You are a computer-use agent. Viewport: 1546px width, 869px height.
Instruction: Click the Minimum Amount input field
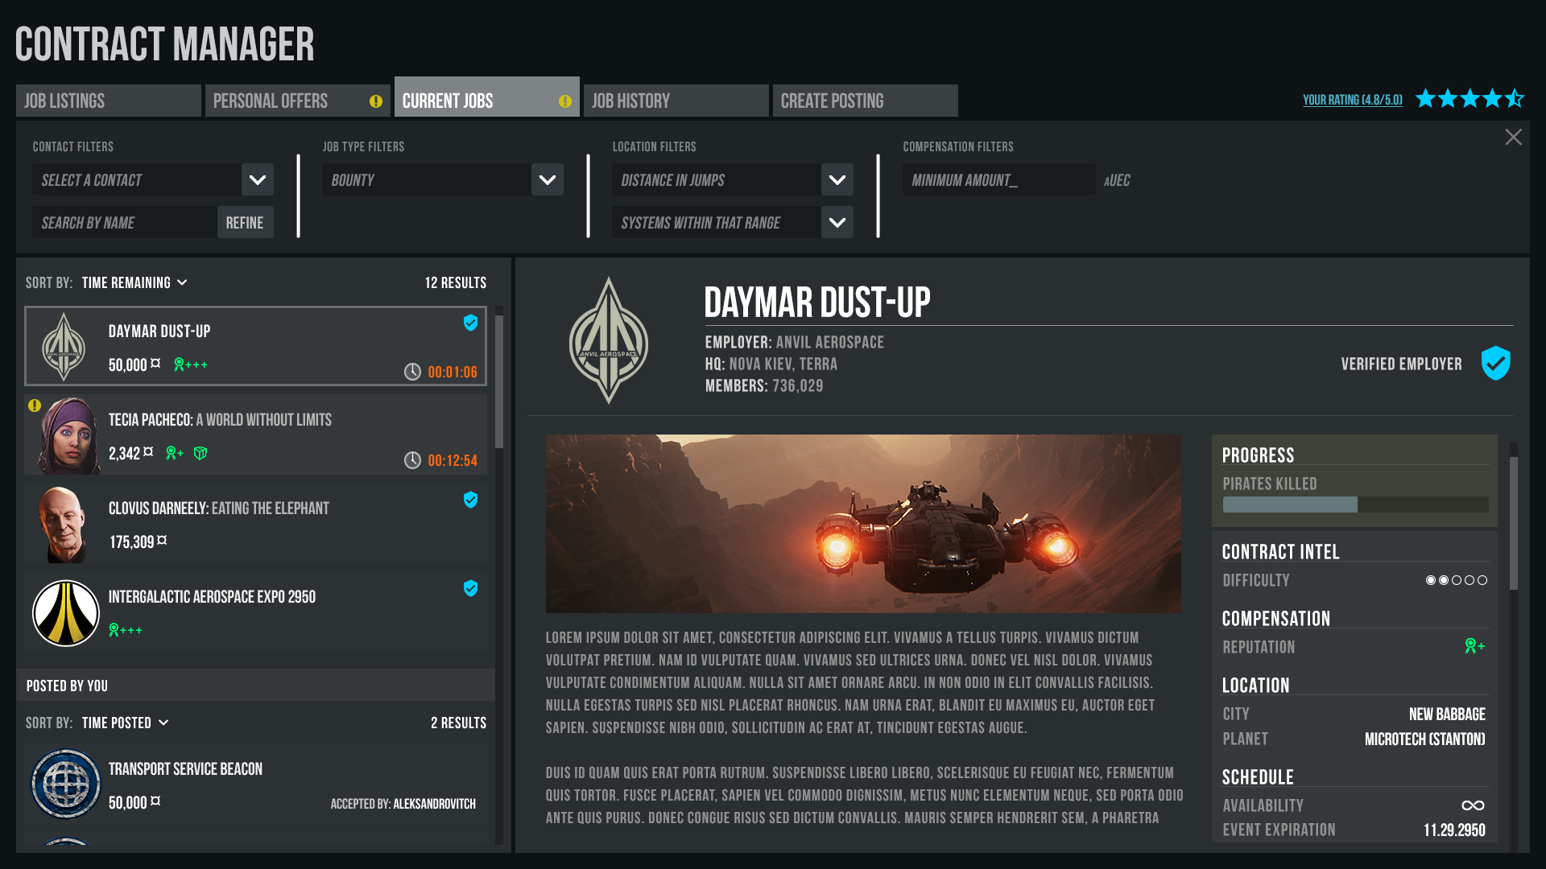998,180
